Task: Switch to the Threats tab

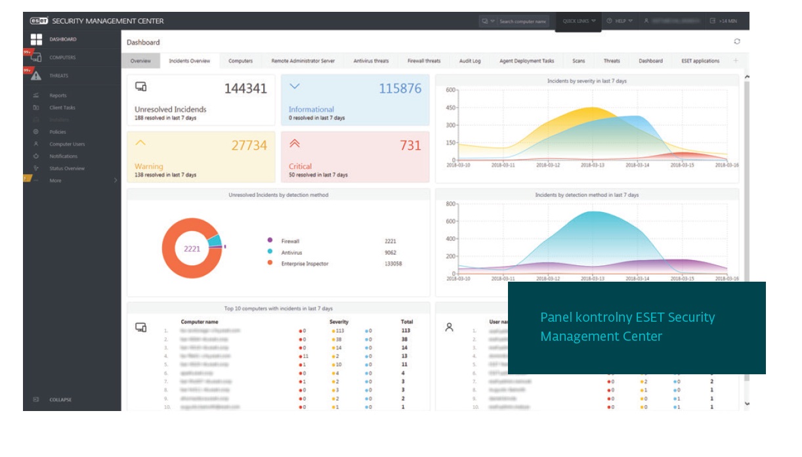Action: coord(612,60)
